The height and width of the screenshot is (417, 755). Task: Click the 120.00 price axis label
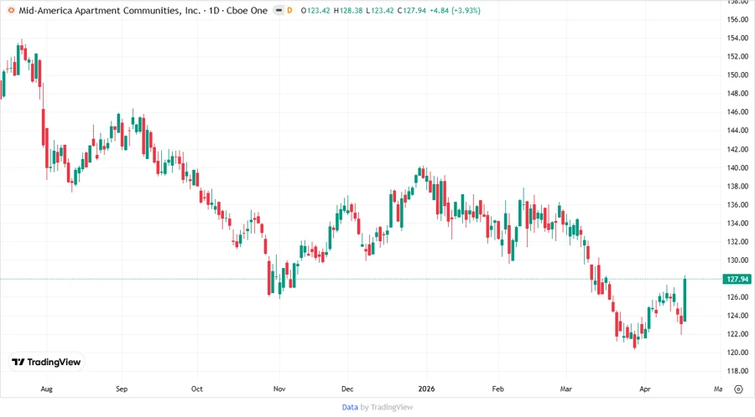pos(737,353)
